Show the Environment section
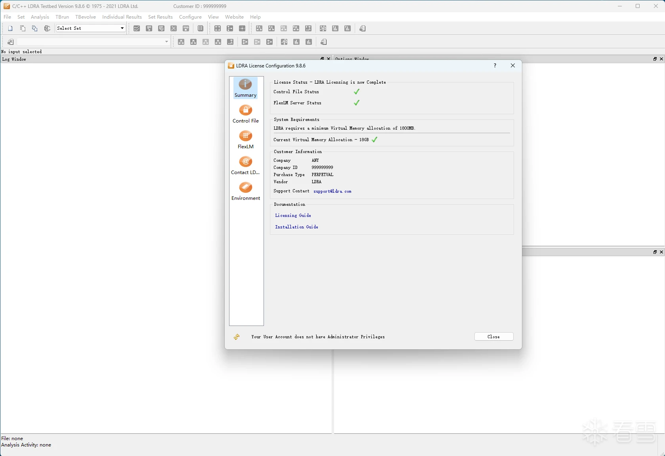 [245, 191]
